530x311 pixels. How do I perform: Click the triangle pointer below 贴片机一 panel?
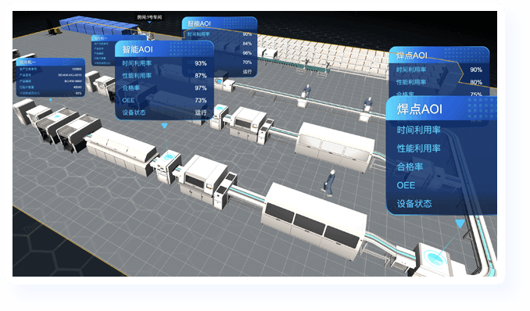coord(50,100)
